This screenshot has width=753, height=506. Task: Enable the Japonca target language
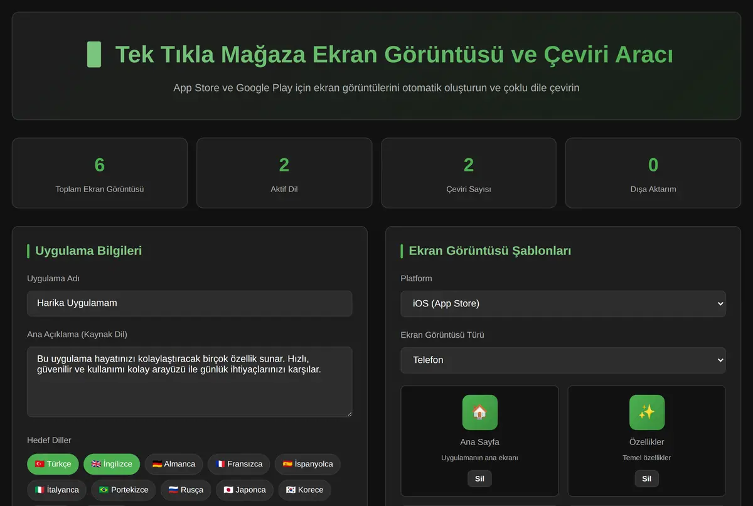(x=245, y=490)
